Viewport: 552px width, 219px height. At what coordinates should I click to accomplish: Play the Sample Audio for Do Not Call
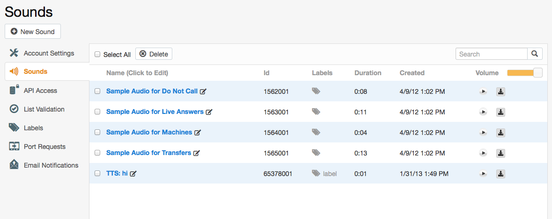[483, 92]
